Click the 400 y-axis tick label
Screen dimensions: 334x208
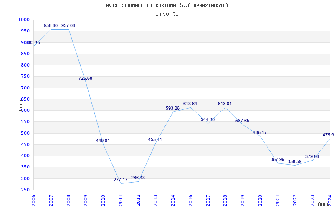point(25,156)
